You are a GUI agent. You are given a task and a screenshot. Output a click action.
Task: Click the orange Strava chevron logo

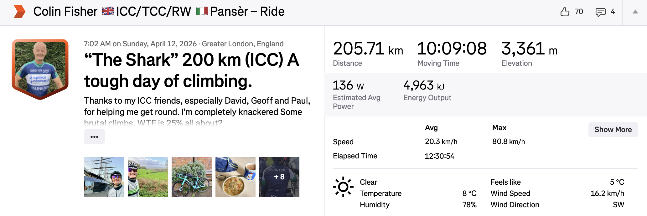pyautogui.click(x=19, y=12)
